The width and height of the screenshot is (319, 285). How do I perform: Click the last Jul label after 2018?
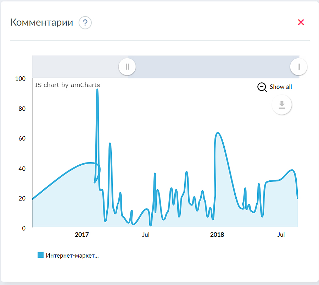click(x=281, y=235)
